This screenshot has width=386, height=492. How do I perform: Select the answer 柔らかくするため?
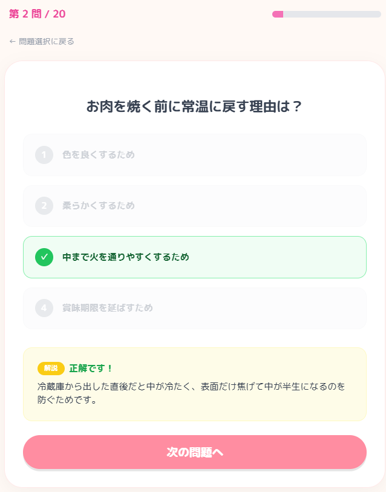[x=194, y=206]
